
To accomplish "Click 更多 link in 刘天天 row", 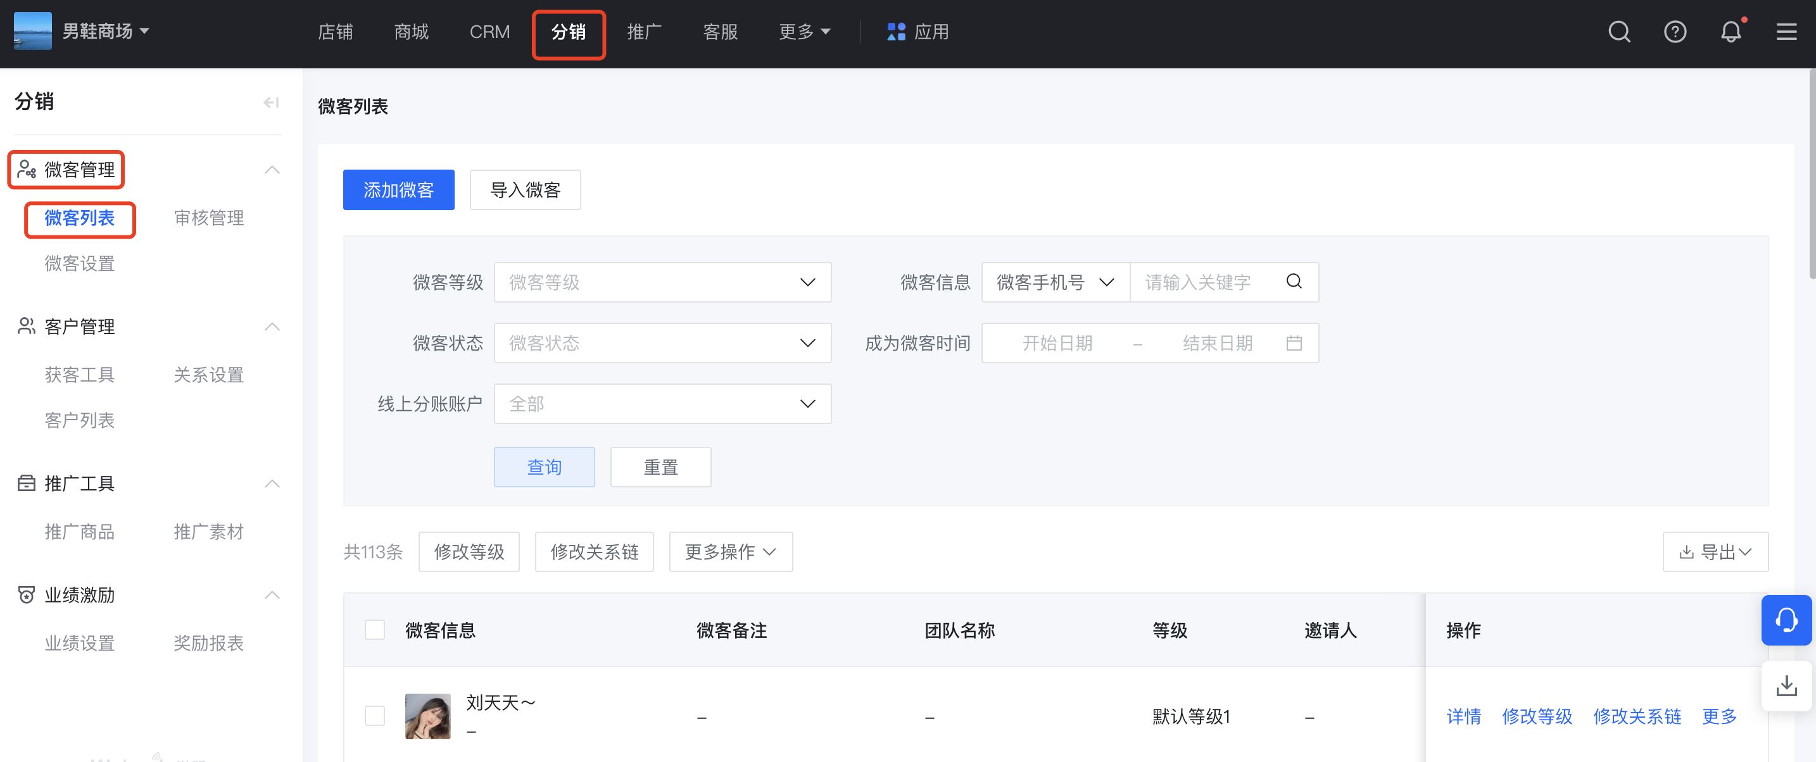I will pos(1719,717).
